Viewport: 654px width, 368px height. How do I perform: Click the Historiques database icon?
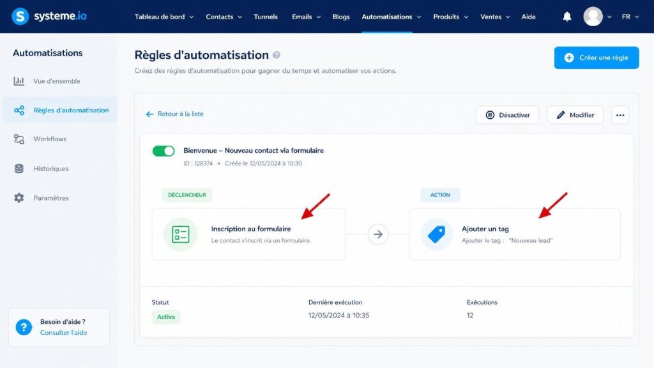[19, 169]
